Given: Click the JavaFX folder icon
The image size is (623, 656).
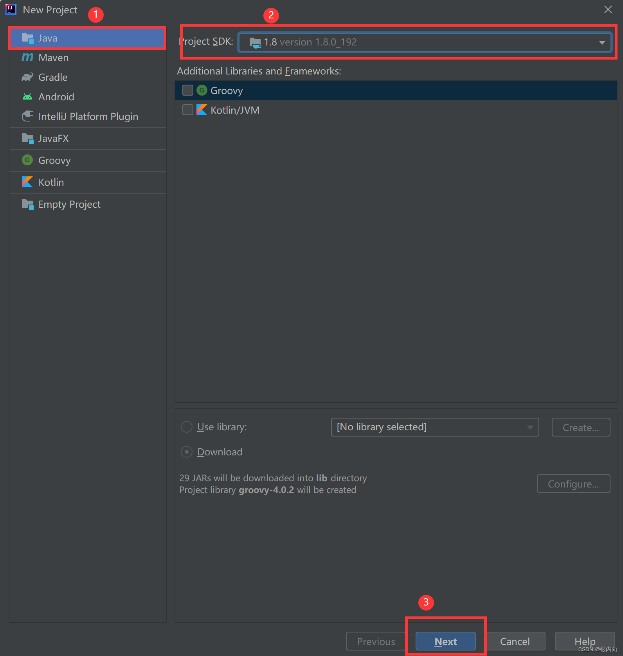Looking at the screenshot, I should tap(27, 138).
